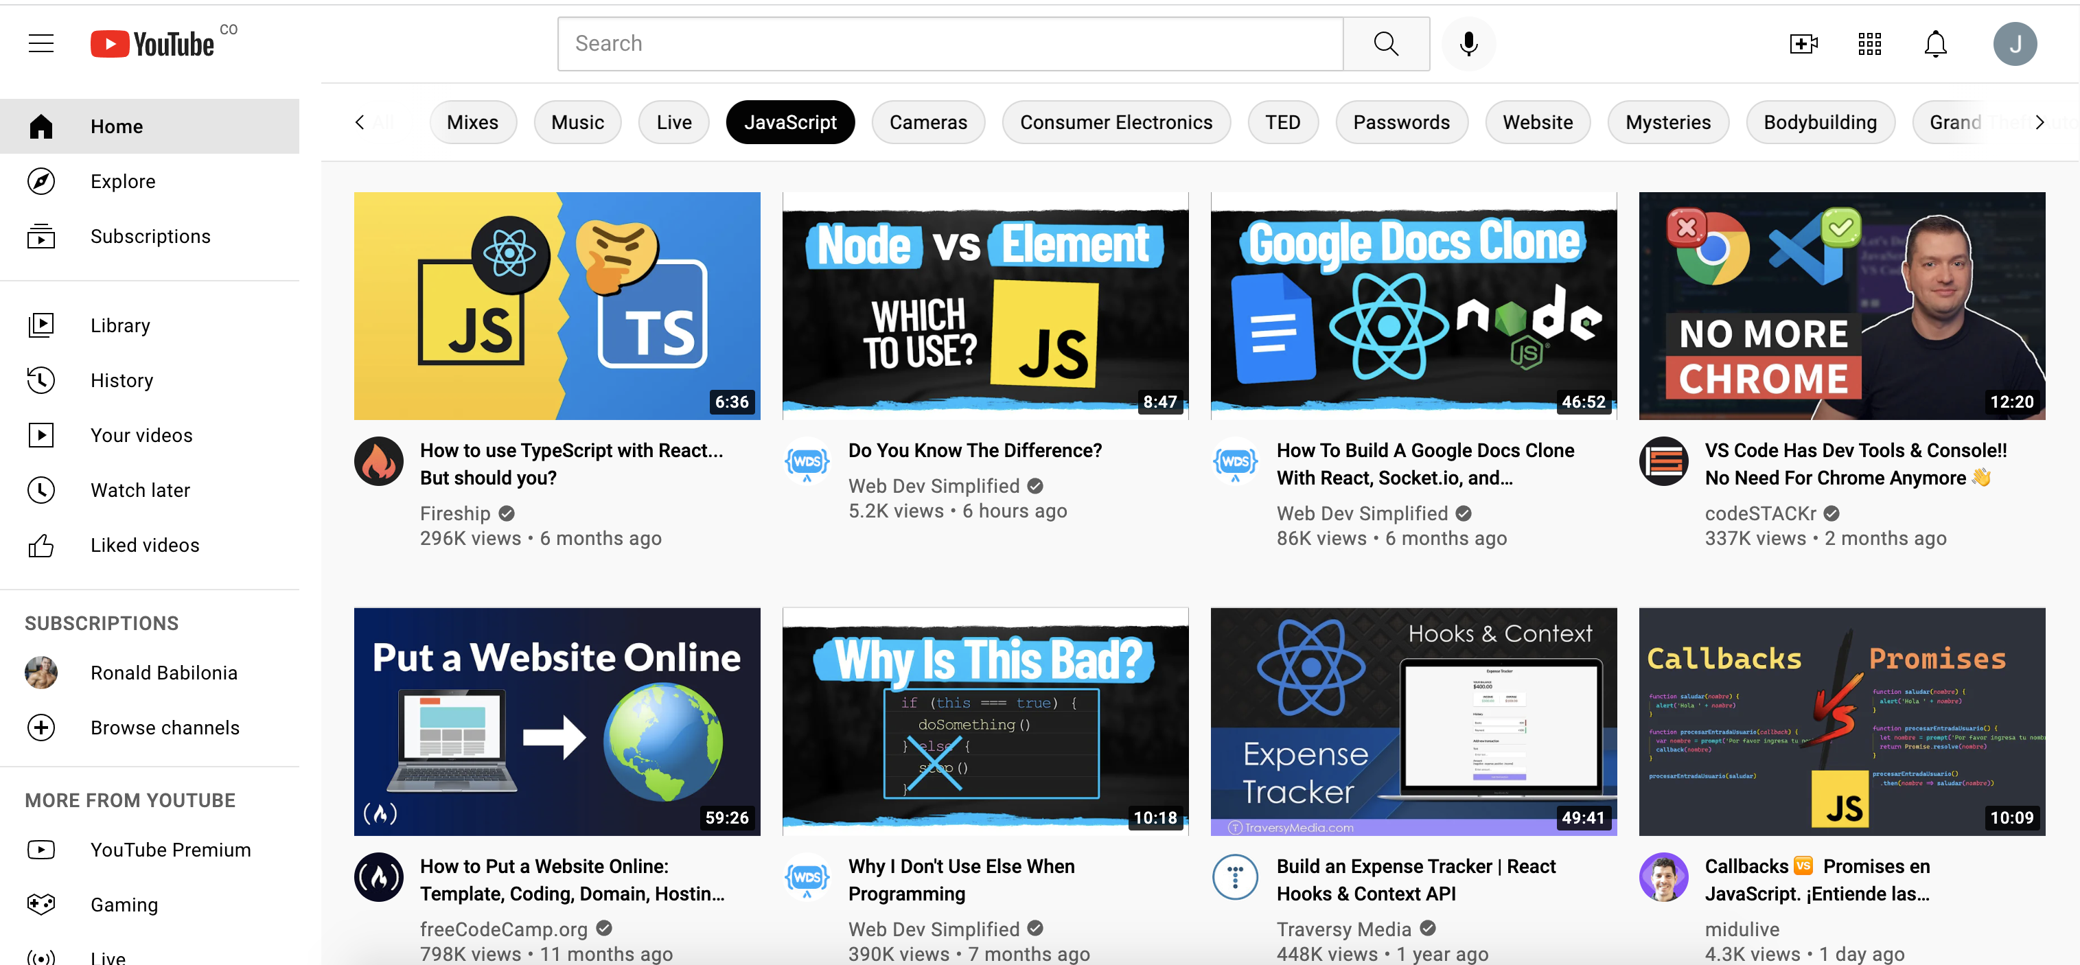Go to Watch later in sidebar
Viewport: 2080px width, 965px height.
(x=139, y=490)
